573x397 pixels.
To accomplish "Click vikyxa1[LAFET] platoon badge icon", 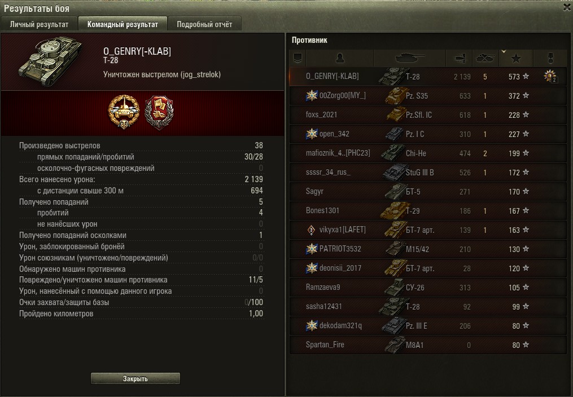I will coord(311,230).
